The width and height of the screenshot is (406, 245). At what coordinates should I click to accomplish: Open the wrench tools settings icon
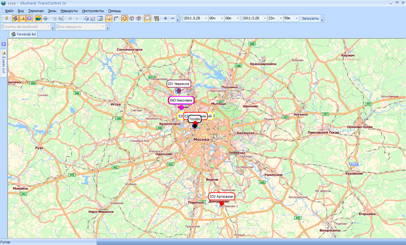click(x=156, y=18)
